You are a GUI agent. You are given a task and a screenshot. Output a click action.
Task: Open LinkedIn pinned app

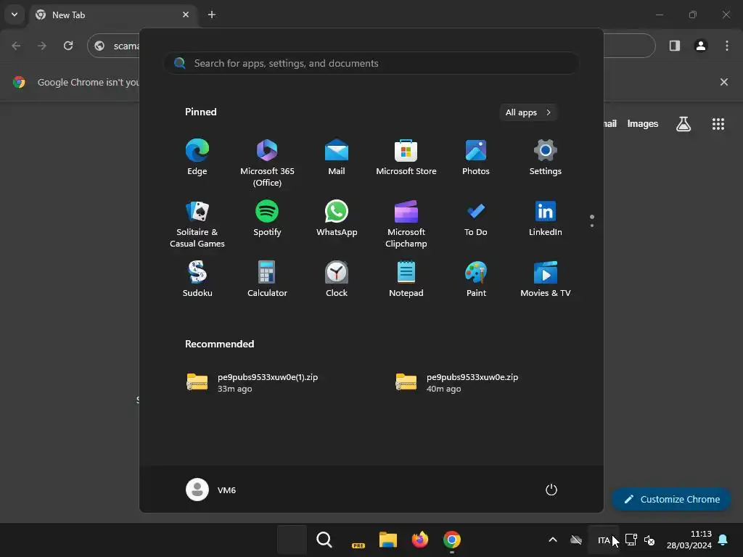tap(546, 218)
